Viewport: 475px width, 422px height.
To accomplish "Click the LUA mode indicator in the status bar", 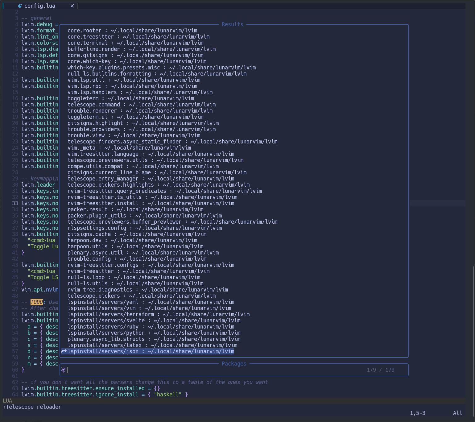I will (x=7, y=400).
